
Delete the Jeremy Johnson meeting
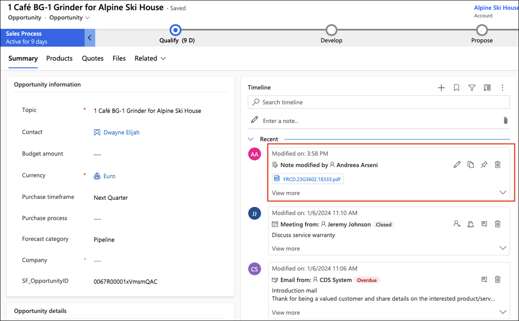pos(498,224)
